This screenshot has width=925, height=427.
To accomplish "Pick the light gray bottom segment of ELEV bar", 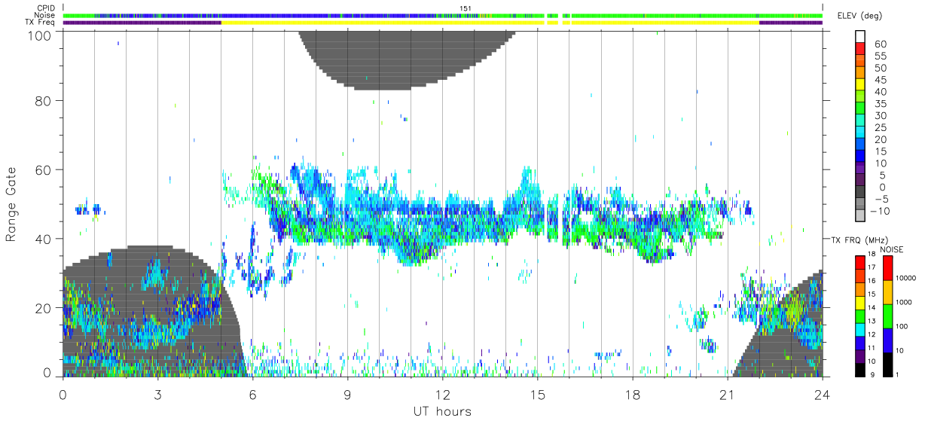I will (860, 217).
